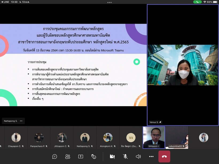The width and height of the screenshot is (219, 164).
Task: Tap the share content icon
Action: 80,157
